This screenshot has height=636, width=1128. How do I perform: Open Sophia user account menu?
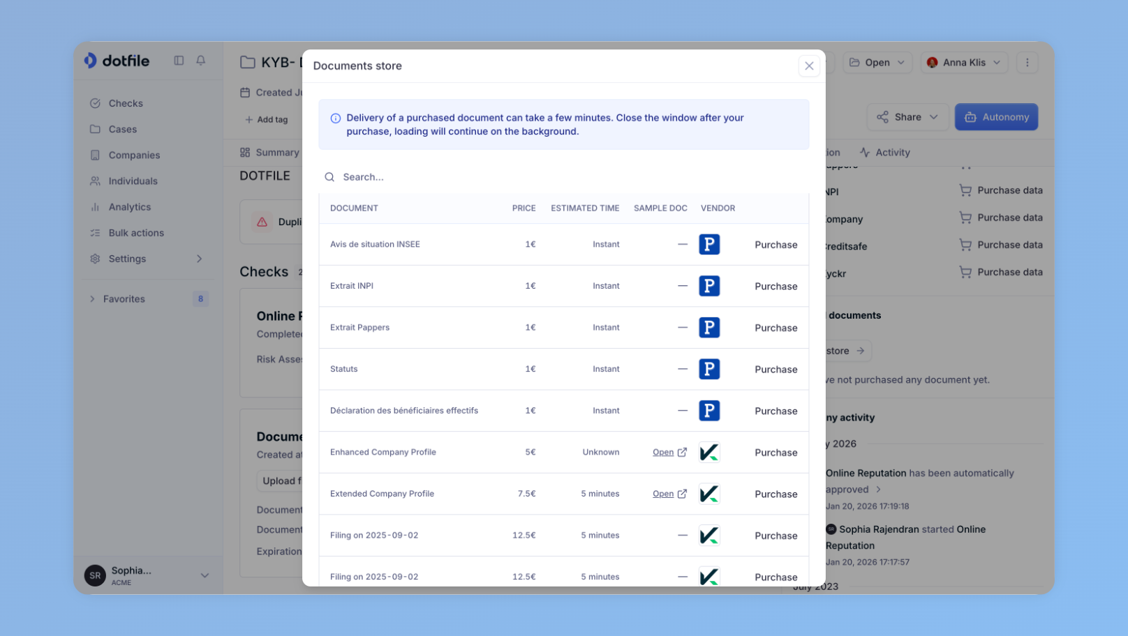click(148, 575)
